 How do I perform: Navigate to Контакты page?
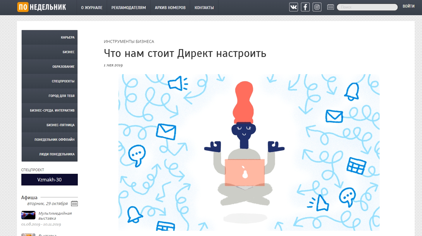click(204, 8)
